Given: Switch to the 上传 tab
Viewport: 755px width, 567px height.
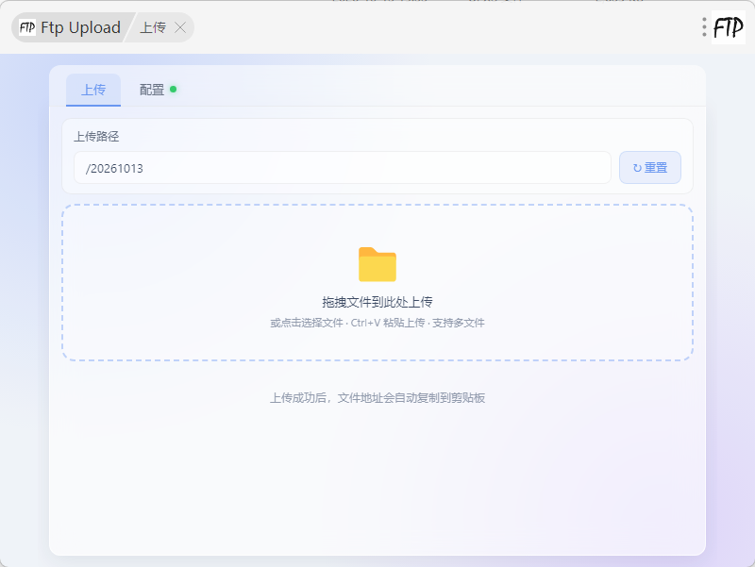Looking at the screenshot, I should [x=93, y=90].
